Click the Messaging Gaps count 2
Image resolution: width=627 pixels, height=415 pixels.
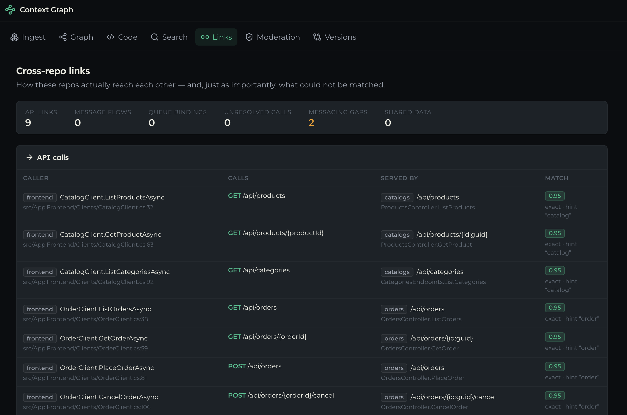coord(311,123)
